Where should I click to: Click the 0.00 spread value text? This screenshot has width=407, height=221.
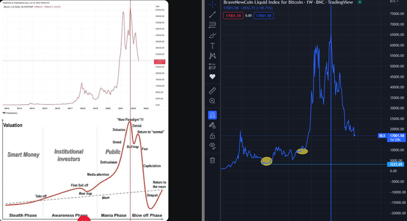coord(248,16)
